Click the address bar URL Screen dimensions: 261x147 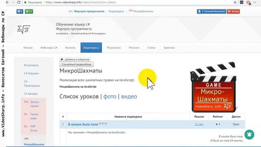(x=81, y=2)
